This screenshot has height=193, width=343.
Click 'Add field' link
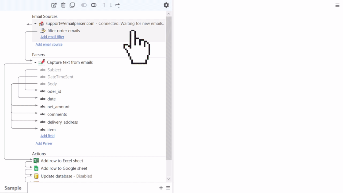(47, 136)
